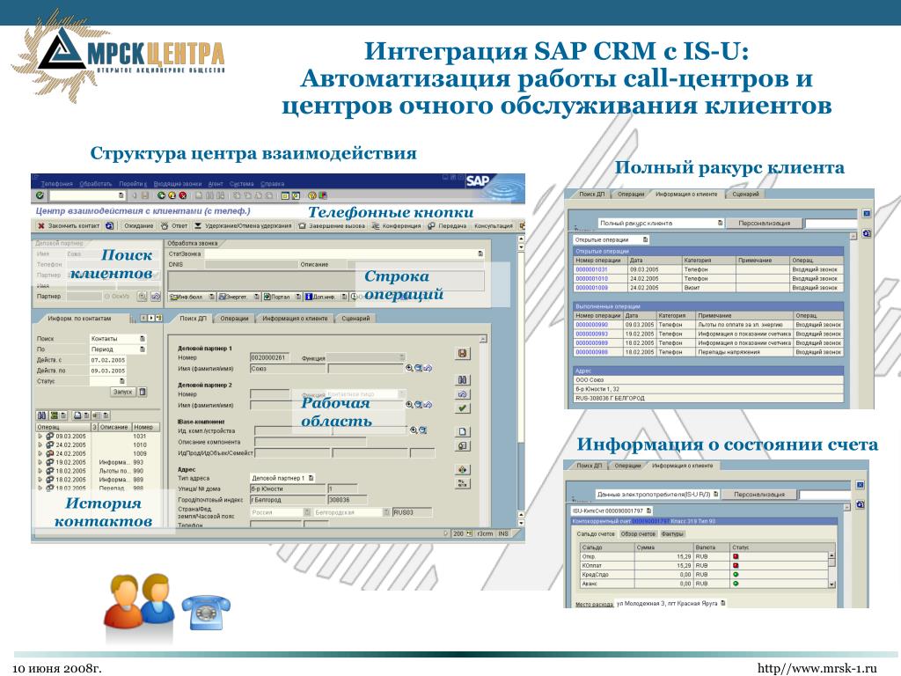Click the http://www.mrsk-1.ru link in footer
The image size is (901, 676).
pyautogui.click(x=817, y=668)
